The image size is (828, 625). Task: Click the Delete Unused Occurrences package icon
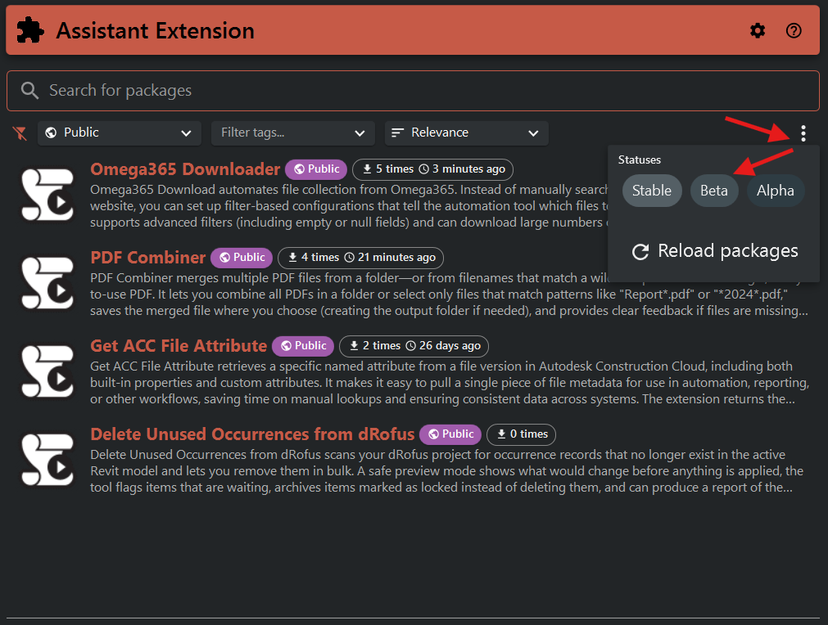(47, 460)
